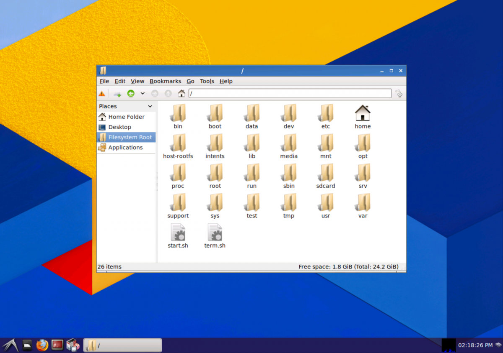Image resolution: width=503 pixels, height=353 pixels.
Task: Click the Jump-to-path icon beside address bar
Action: pyautogui.click(x=399, y=93)
